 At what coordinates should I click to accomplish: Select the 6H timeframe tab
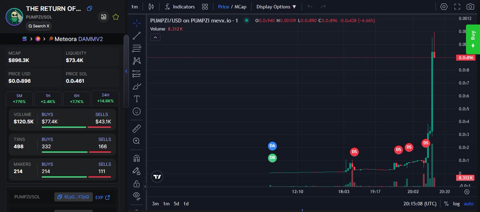tap(77, 98)
